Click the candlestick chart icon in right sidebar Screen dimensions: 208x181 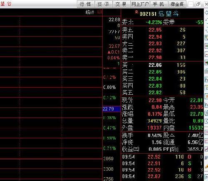(x=206, y=63)
